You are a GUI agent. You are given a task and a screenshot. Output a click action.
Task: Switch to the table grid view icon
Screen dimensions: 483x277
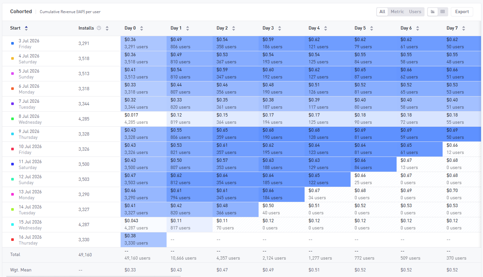pos(443,12)
